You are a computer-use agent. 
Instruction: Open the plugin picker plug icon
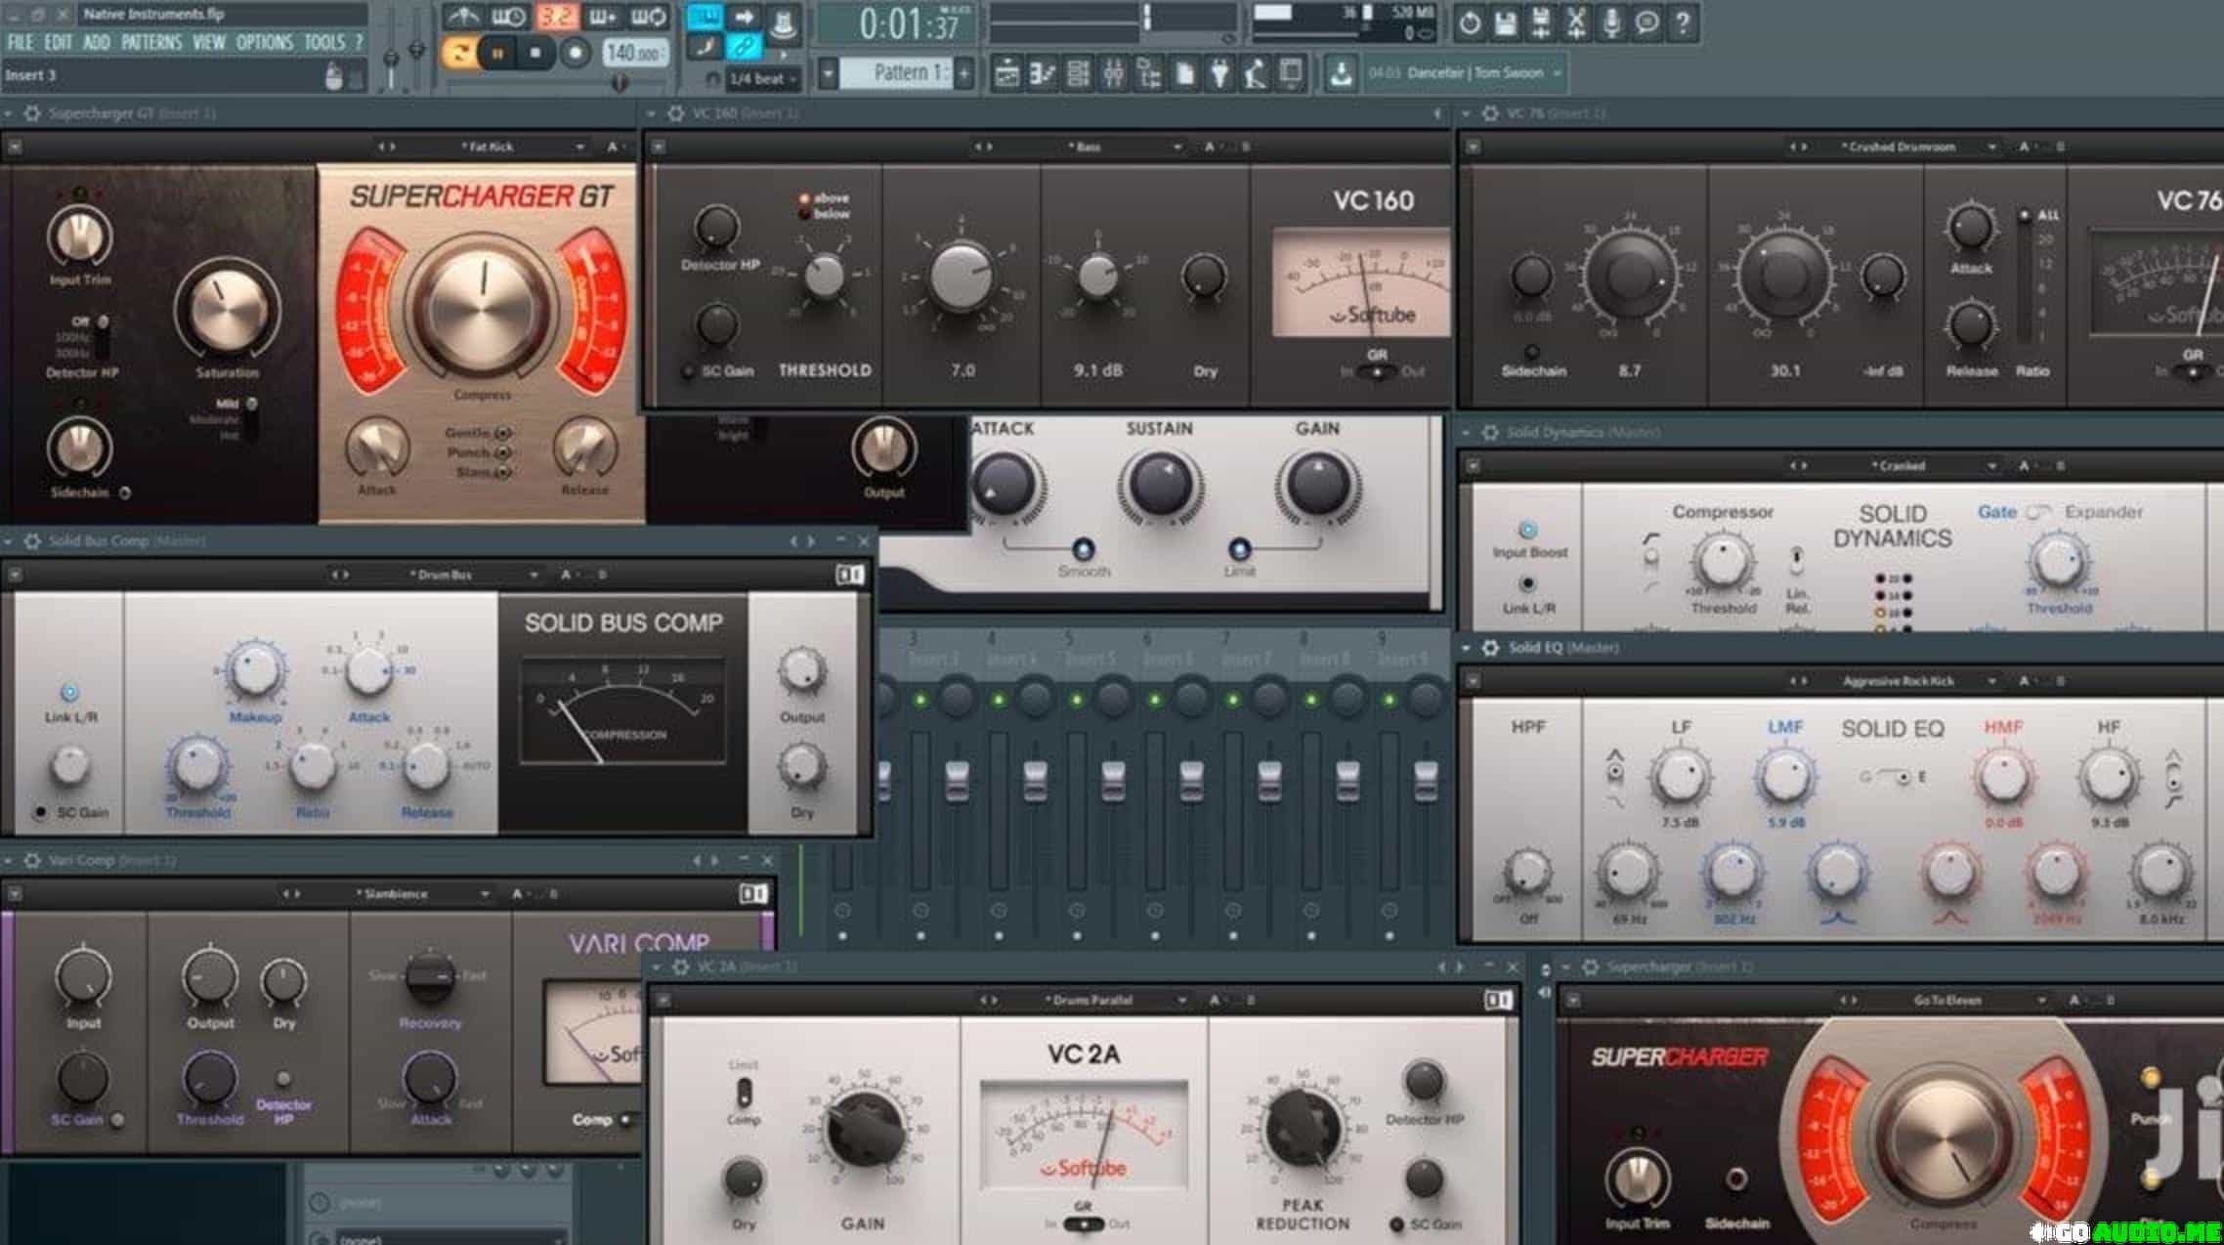click(1219, 73)
